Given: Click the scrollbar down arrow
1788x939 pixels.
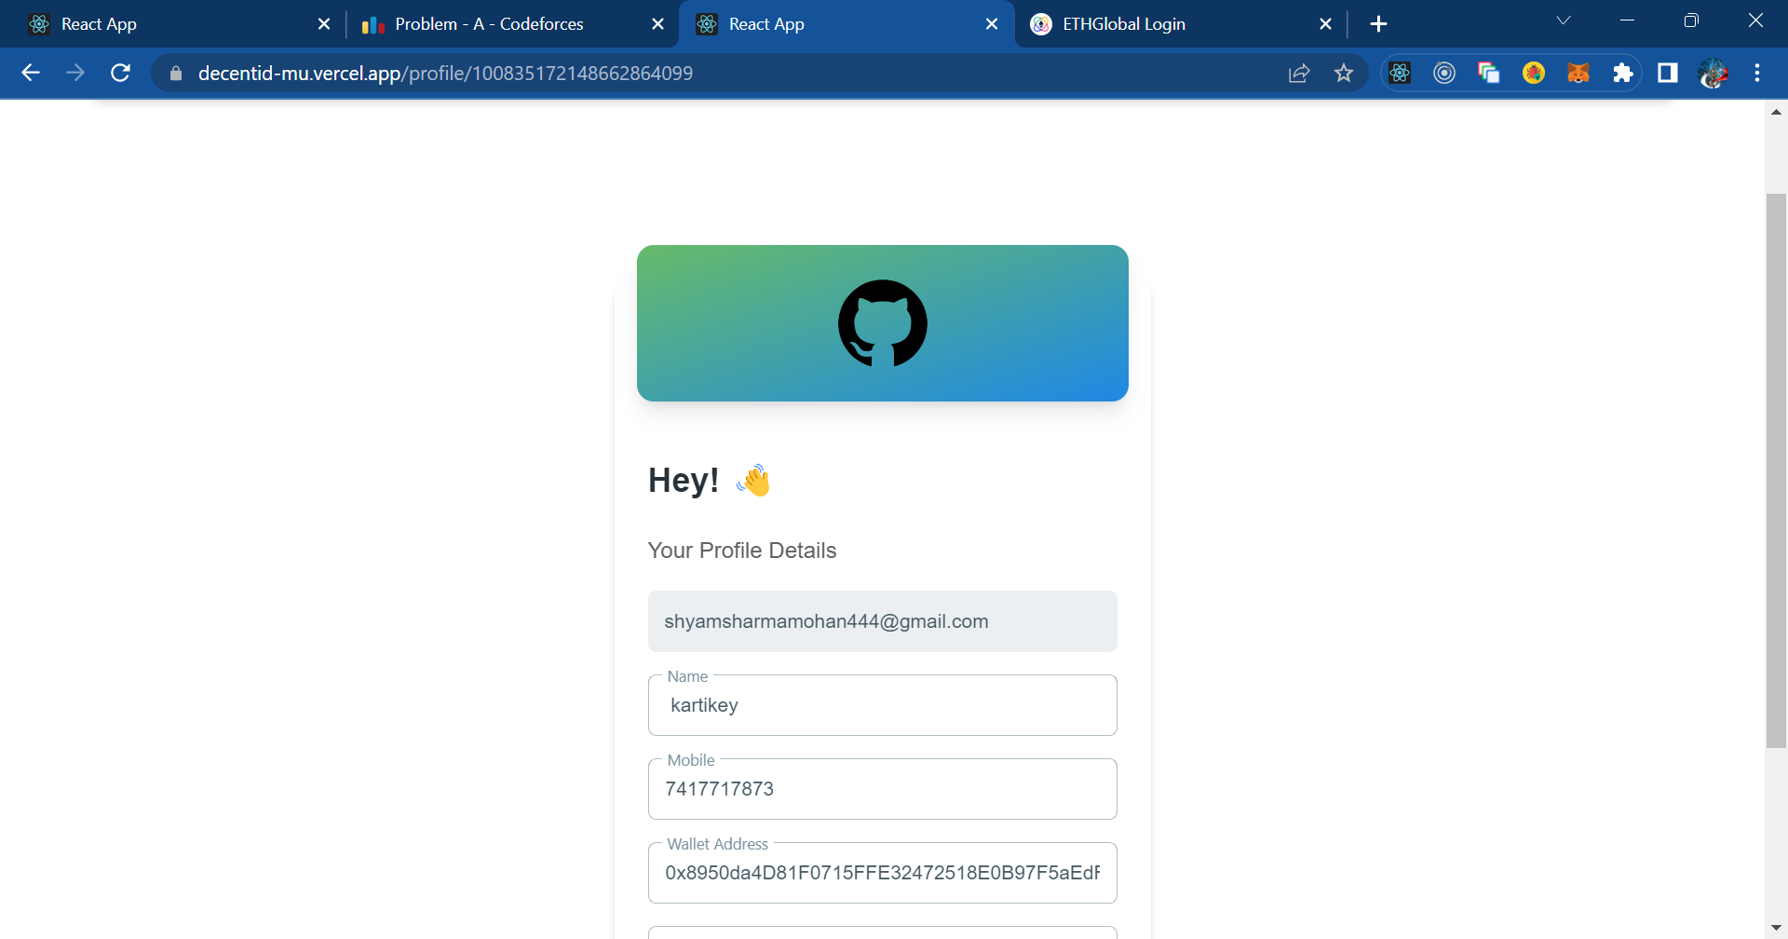Looking at the screenshot, I should 1776,928.
